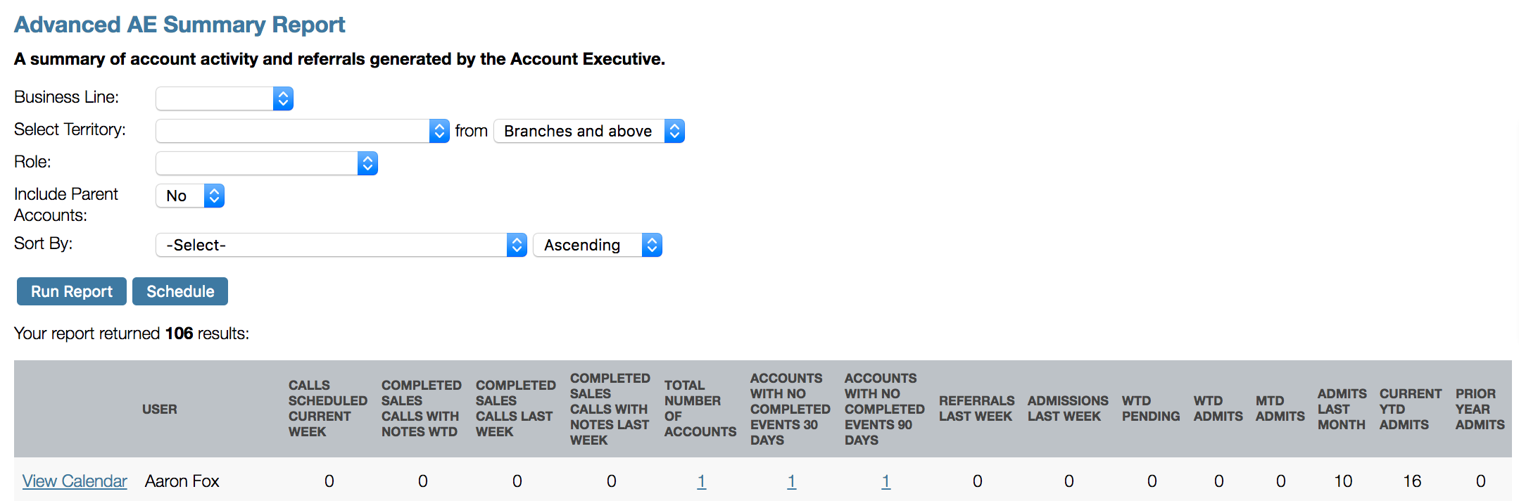Open View Calendar link for Aaron Fox
The width and height of the screenshot is (1519, 501).
pyautogui.click(x=75, y=481)
